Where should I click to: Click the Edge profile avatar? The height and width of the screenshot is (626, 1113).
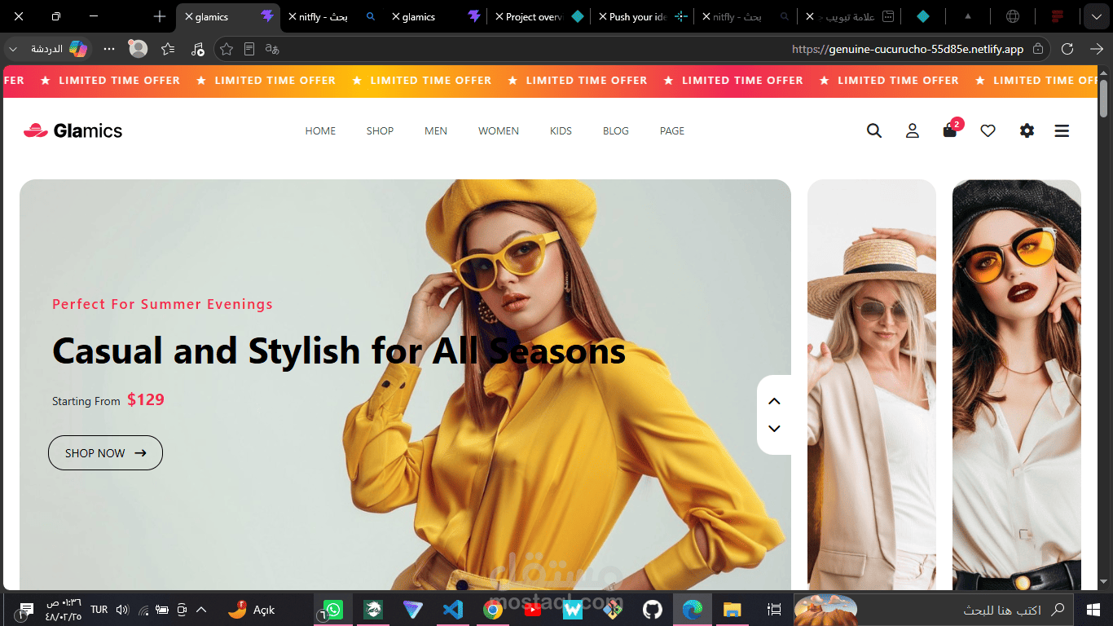pos(139,49)
